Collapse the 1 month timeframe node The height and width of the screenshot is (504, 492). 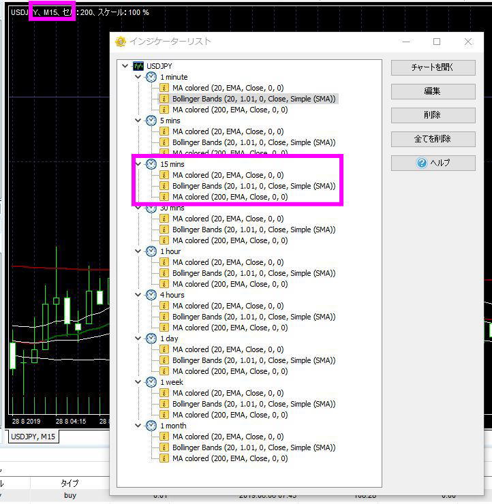point(139,426)
